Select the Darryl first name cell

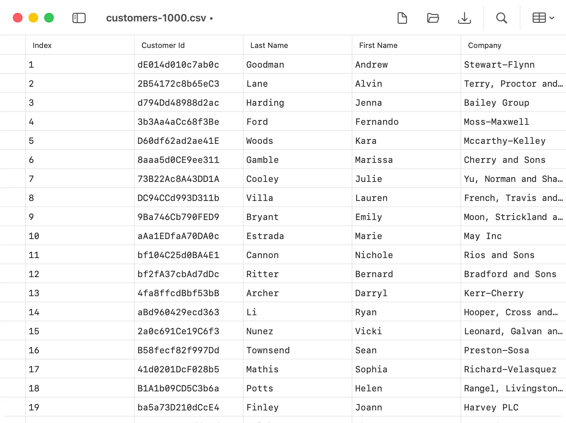(x=406, y=293)
